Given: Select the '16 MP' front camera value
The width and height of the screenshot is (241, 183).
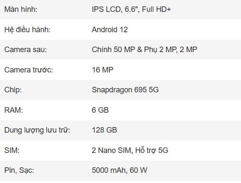Looking at the screenshot, I should coord(103,70).
